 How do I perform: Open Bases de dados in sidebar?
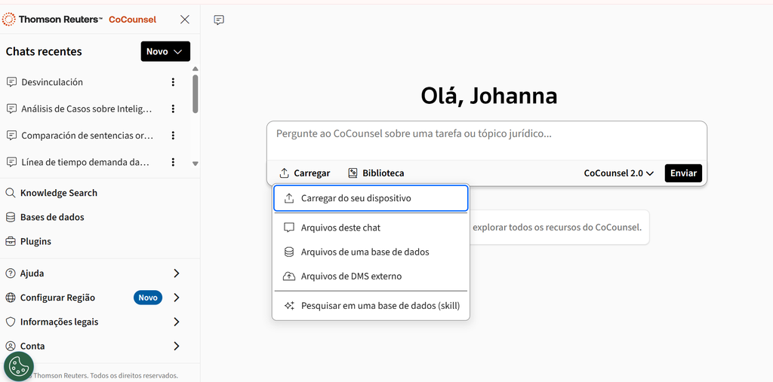51,217
